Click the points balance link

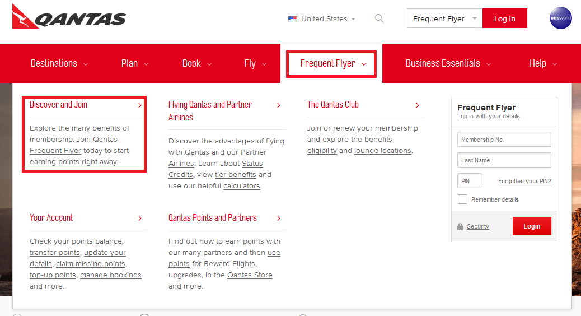[97, 241]
